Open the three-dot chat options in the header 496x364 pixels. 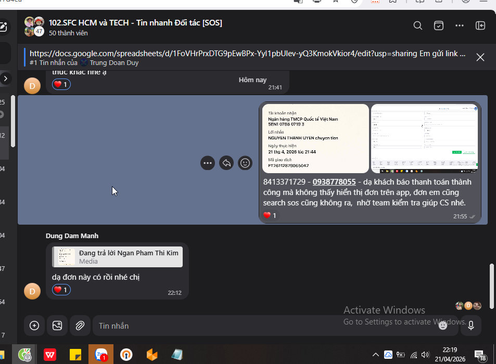click(x=459, y=25)
